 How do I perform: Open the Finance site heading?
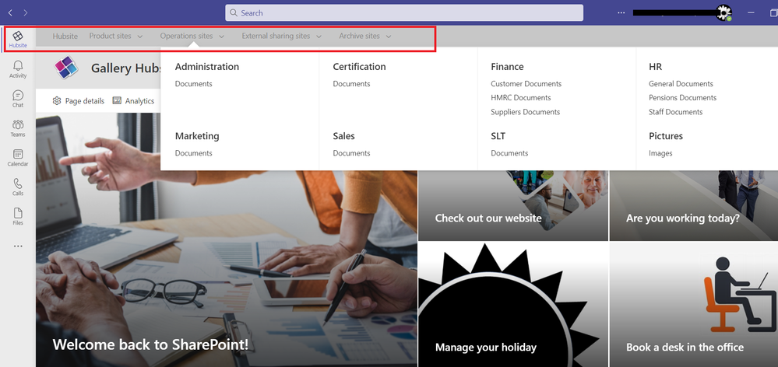pyautogui.click(x=507, y=66)
